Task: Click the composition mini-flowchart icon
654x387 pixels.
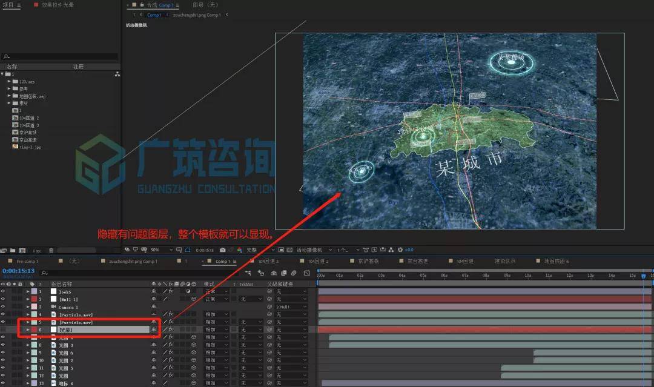Action: point(248,273)
